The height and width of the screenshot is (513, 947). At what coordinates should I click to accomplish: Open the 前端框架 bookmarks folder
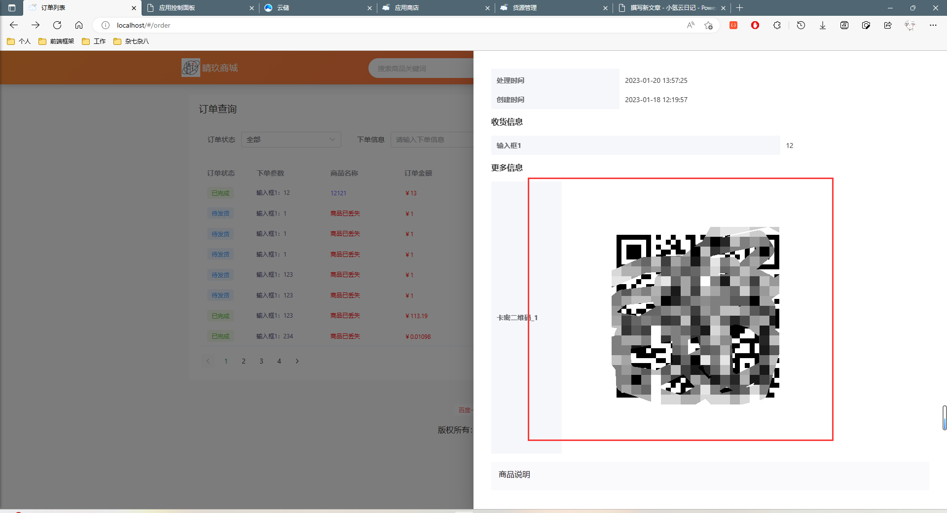[x=56, y=41]
